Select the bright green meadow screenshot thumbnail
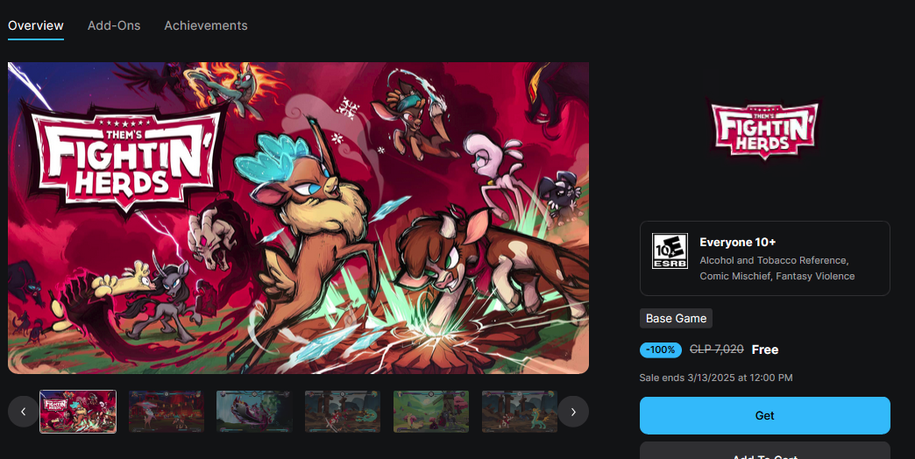The height and width of the screenshot is (459, 915). point(431,412)
